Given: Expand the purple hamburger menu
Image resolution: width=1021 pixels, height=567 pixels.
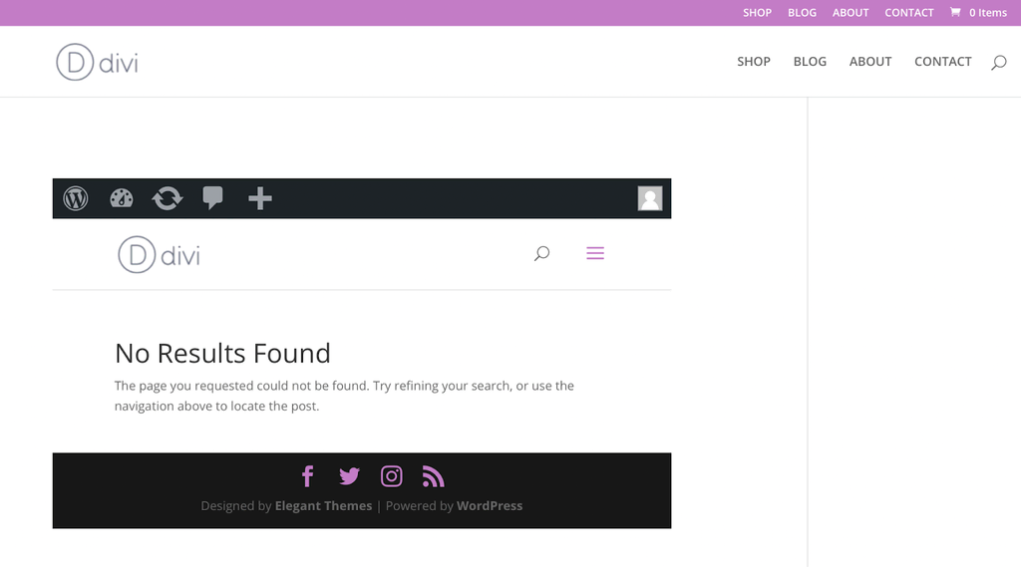Looking at the screenshot, I should click(595, 254).
